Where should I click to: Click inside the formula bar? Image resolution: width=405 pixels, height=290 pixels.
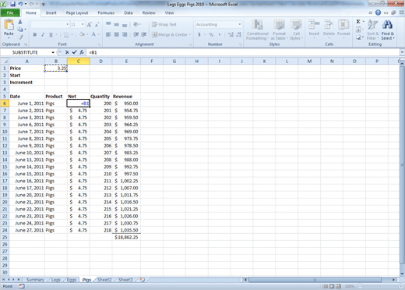point(243,52)
